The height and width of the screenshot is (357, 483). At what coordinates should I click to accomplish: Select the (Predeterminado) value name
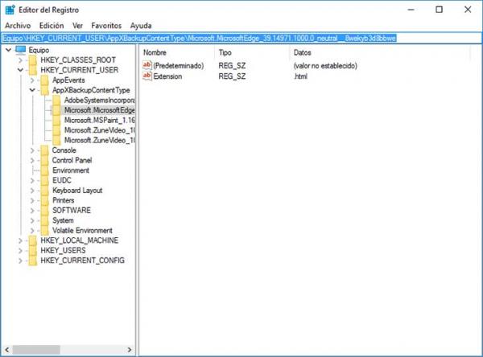click(x=179, y=66)
